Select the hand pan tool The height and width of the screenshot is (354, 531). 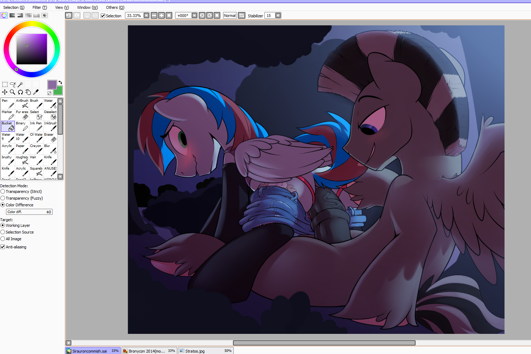[28, 92]
